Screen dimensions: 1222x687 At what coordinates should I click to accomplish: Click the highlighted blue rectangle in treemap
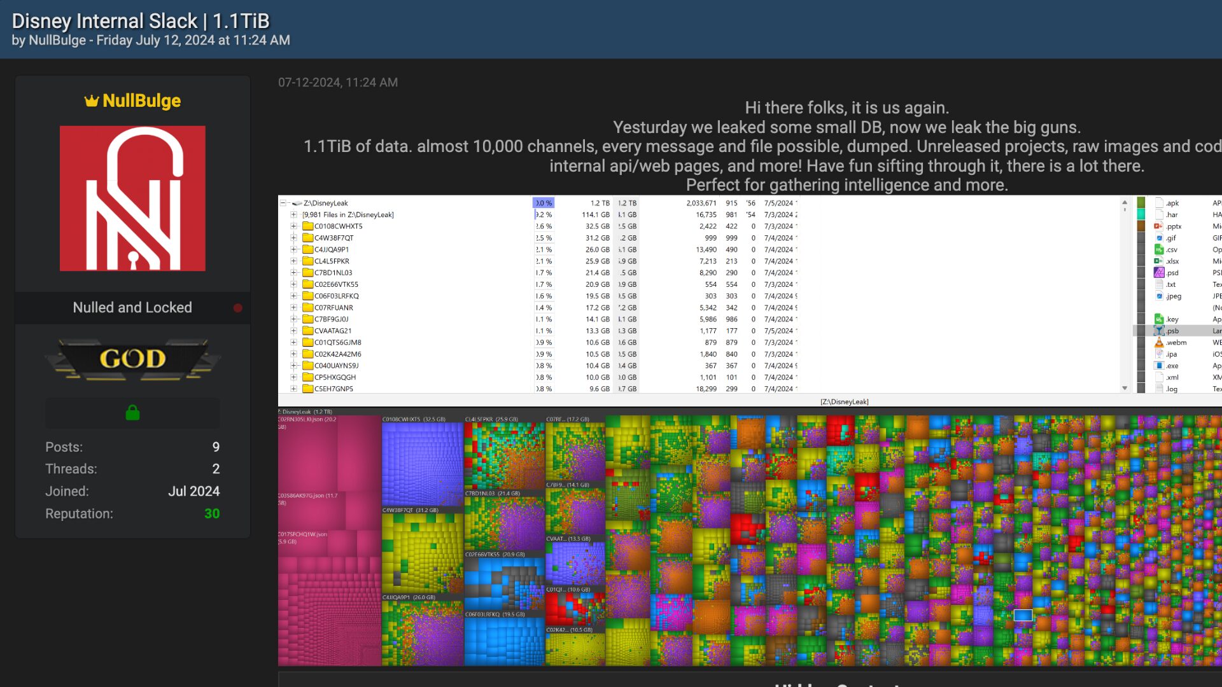[x=1023, y=615]
